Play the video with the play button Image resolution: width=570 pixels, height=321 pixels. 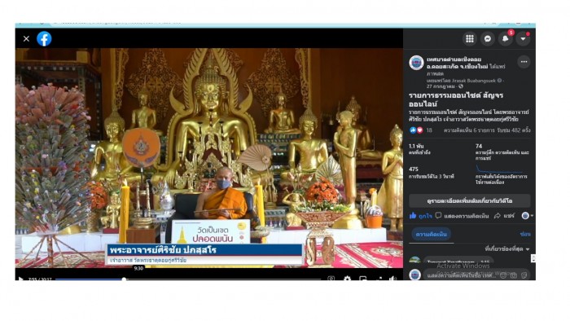coord(20,279)
